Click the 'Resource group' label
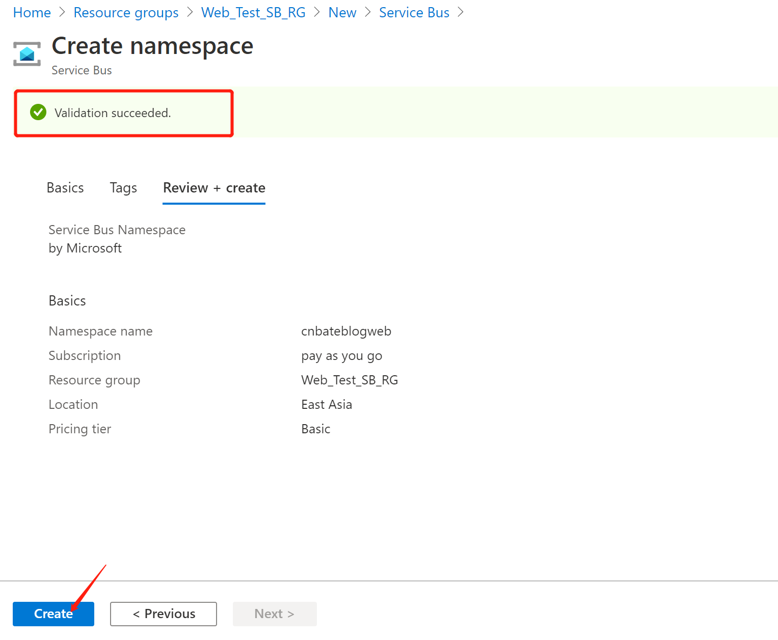 (x=94, y=380)
